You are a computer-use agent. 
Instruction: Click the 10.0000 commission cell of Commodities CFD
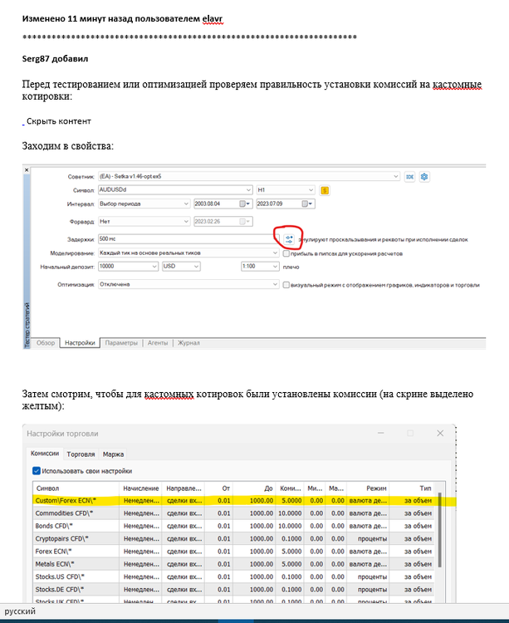tap(291, 513)
